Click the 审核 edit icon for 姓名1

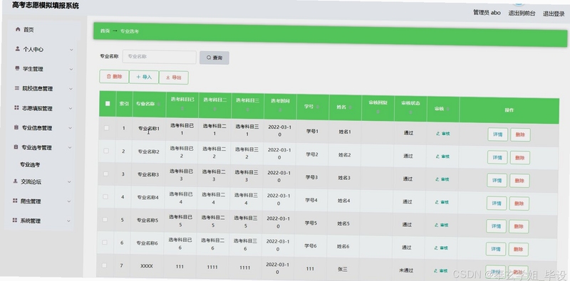(438, 134)
